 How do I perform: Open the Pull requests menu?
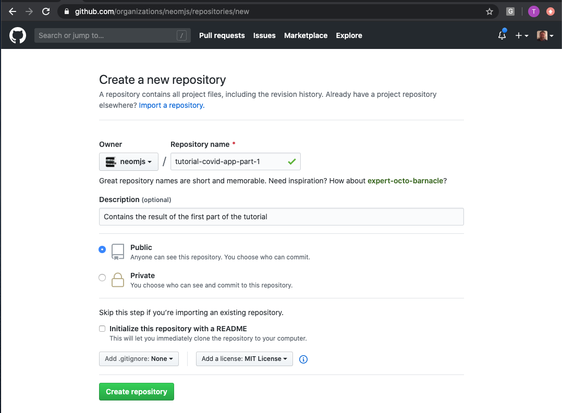pos(222,35)
